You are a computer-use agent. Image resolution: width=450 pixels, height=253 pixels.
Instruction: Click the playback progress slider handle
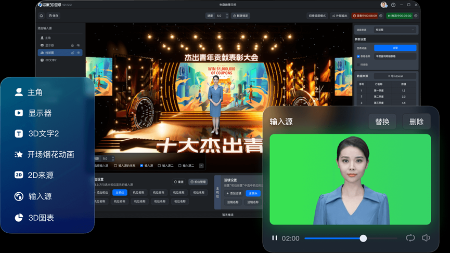(x=363, y=238)
